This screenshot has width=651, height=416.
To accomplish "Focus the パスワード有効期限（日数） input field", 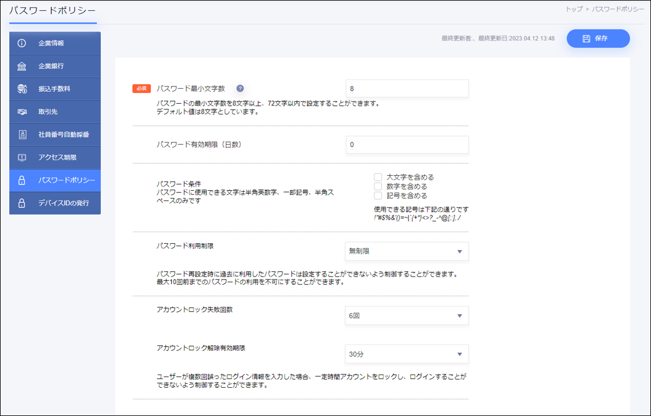I will (x=407, y=145).
